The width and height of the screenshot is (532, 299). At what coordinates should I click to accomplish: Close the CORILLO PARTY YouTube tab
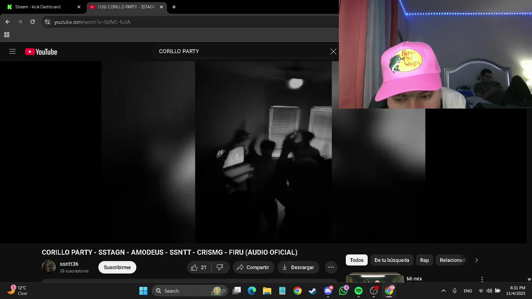coord(161,7)
